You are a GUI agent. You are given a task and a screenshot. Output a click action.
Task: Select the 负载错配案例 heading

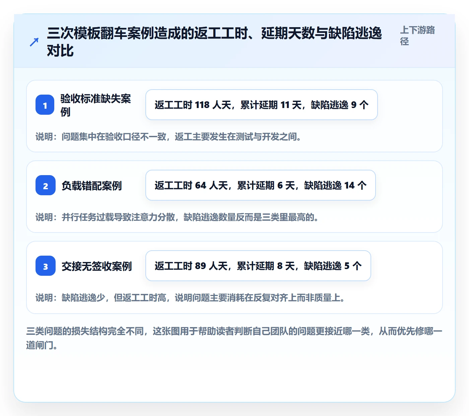[91, 186]
